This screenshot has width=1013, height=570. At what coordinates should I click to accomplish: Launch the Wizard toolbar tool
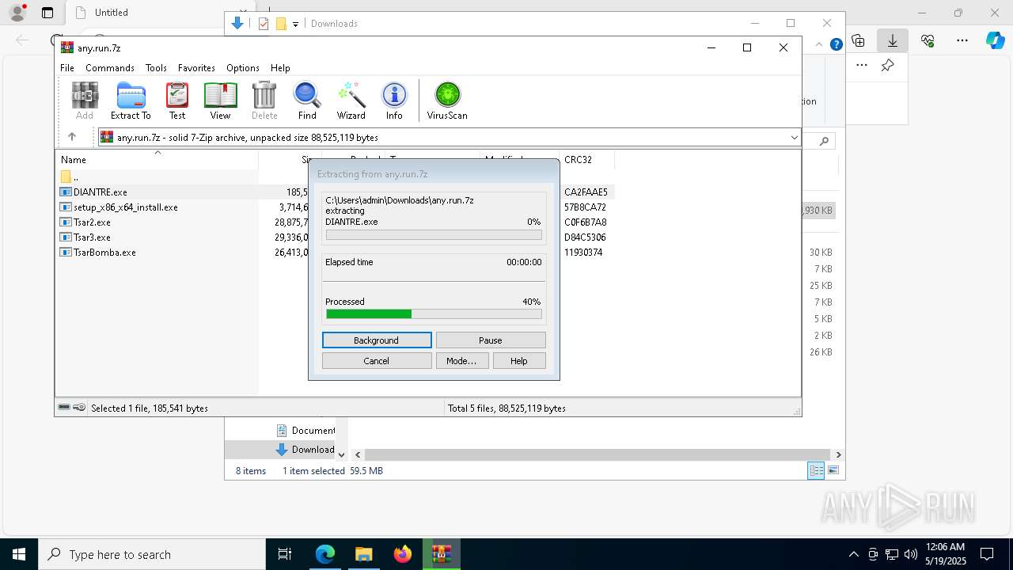(351, 101)
